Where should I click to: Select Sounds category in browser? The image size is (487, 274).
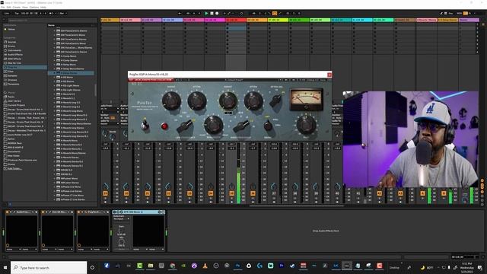(12, 42)
